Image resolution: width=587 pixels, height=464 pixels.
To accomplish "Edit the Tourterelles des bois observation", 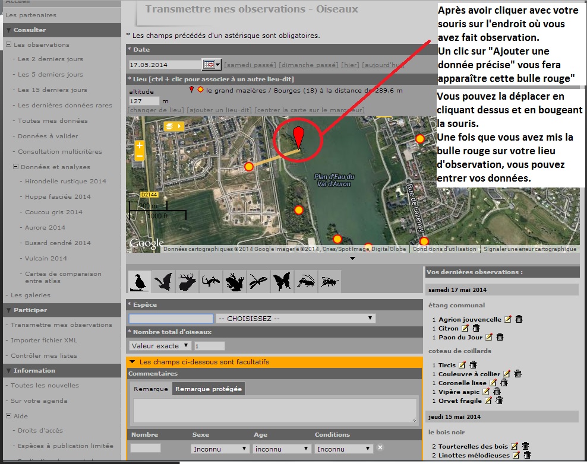I will click(515, 446).
